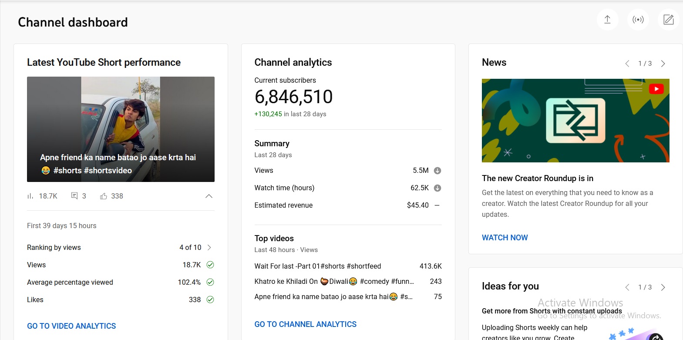Click the green check next to Likes 338
The width and height of the screenshot is (683, 340).
click(210, 300)
